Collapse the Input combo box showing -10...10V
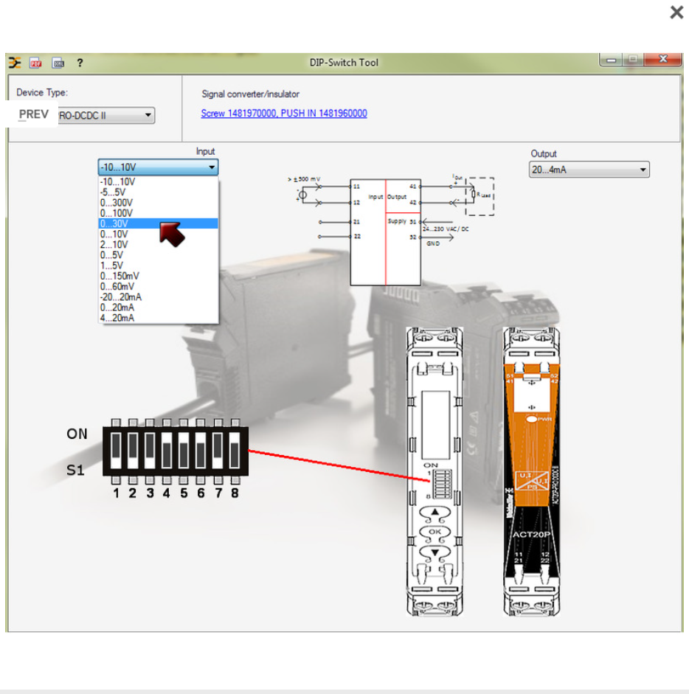Viewport: 689px width, 694px height. click(158, 167)
